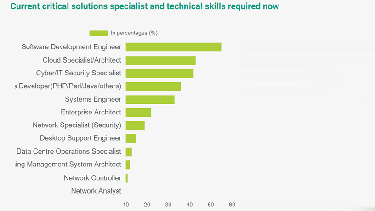Viewport: 375px width, 211px height.
Task: Click the 40 tick on the x-axis
Action: (x=190, y=205)
